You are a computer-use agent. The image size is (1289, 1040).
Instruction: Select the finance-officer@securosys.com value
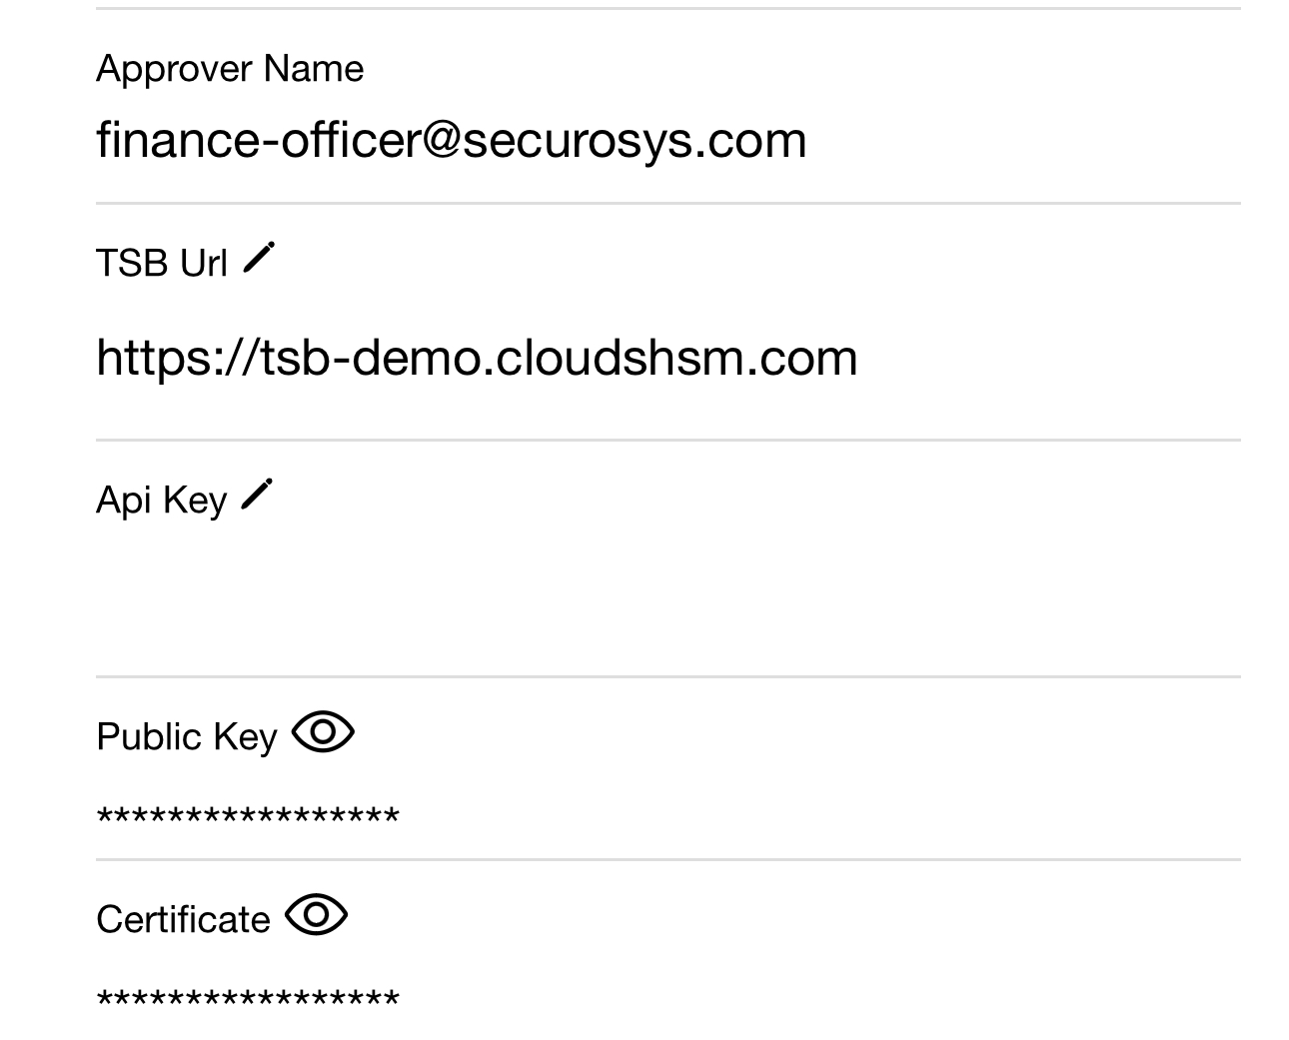coord(451,140)
